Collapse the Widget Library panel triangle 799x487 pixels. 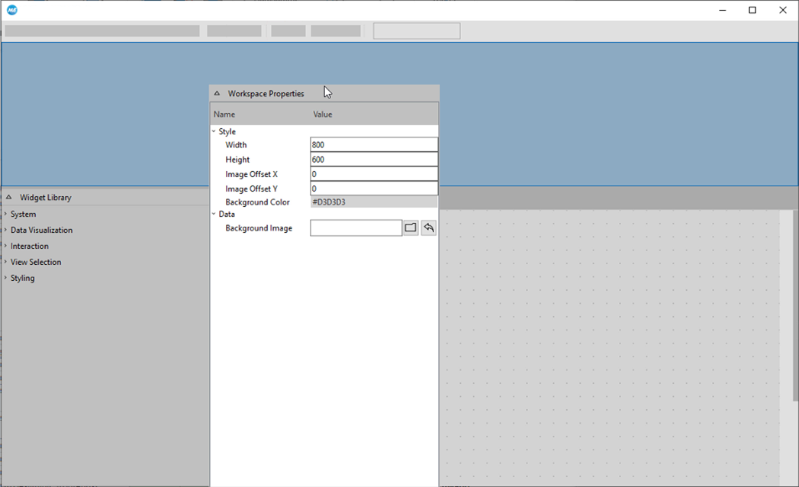[x=9, y=198]
